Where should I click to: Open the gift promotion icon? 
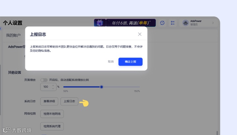click(100, 23)
